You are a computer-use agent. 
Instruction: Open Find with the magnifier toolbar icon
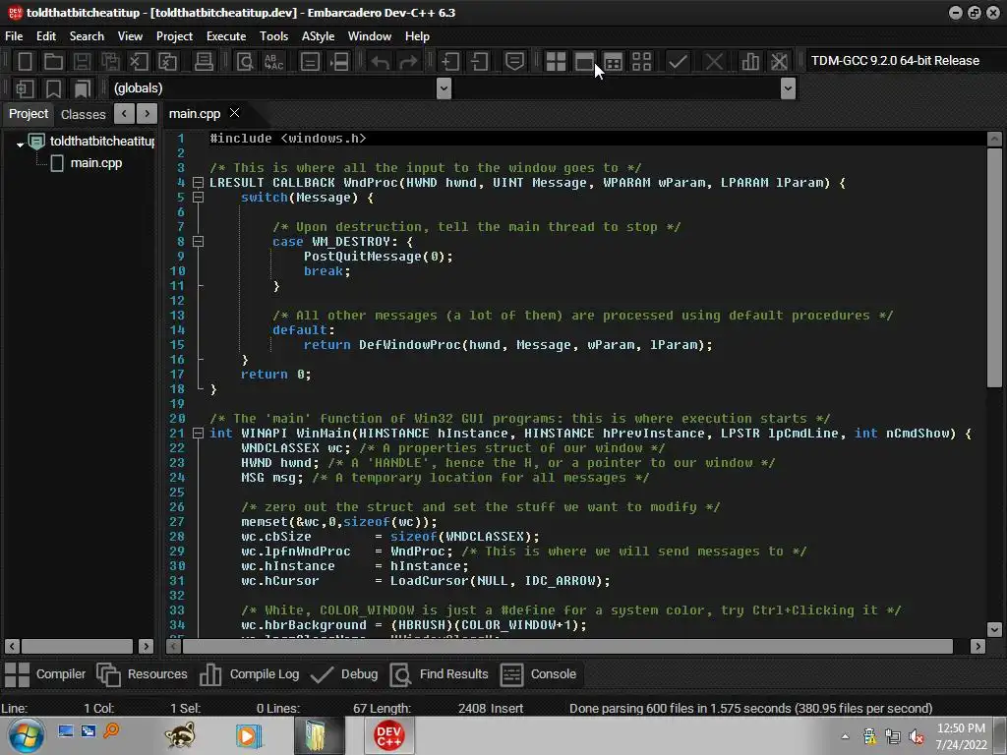(245, 62)
